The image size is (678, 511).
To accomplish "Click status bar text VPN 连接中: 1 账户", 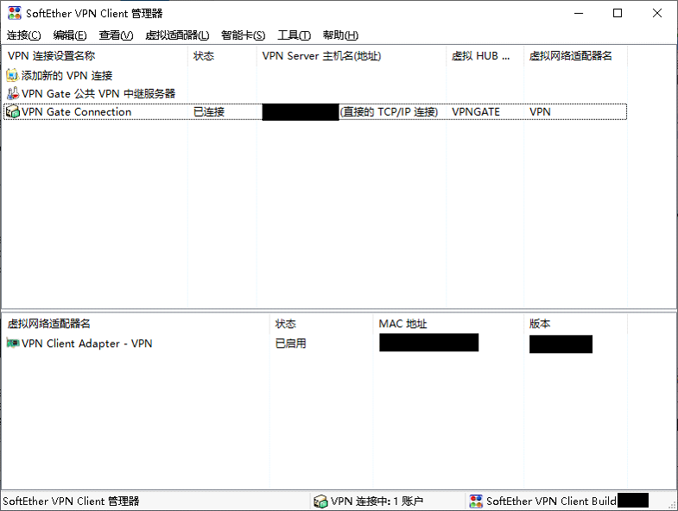I will coord(377,501).
